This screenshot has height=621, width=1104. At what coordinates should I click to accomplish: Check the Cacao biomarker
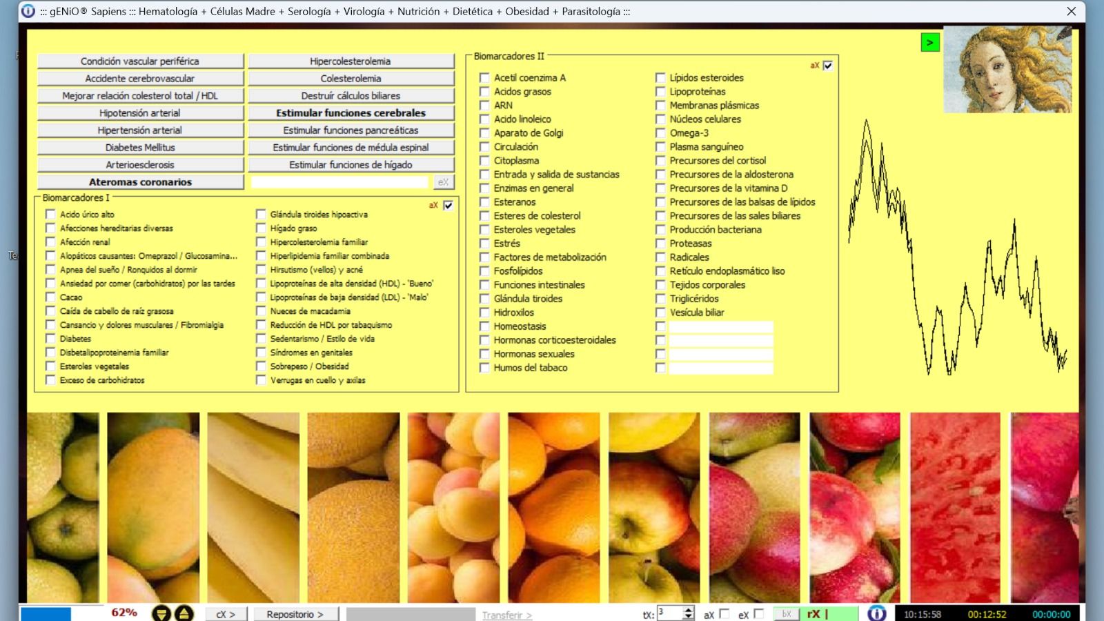[50, 297]
